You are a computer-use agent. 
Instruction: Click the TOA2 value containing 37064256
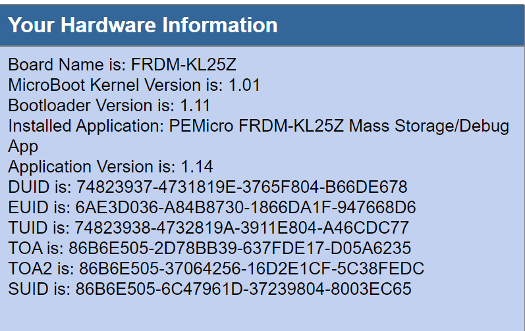click(251, 268)
